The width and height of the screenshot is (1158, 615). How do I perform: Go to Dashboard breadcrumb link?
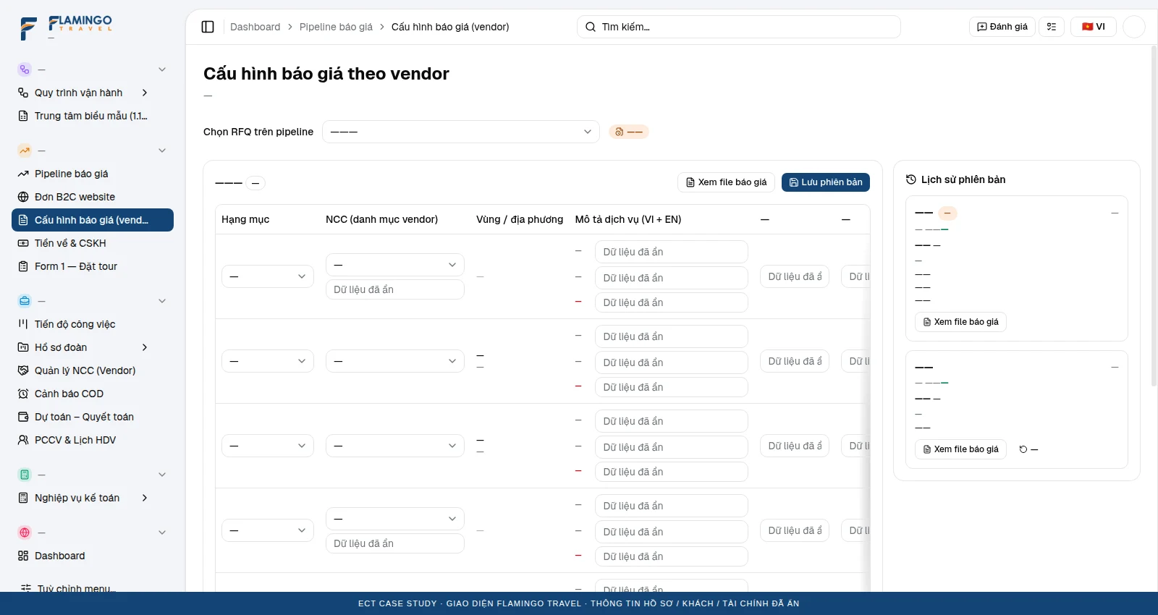pyautogui.click(x=255, y=27)
